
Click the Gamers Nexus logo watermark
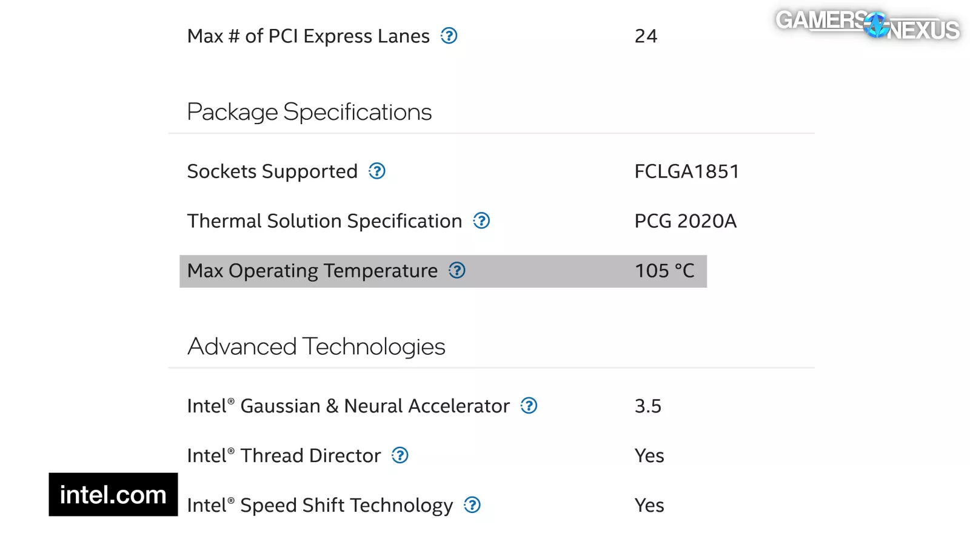tap(867, 25)
